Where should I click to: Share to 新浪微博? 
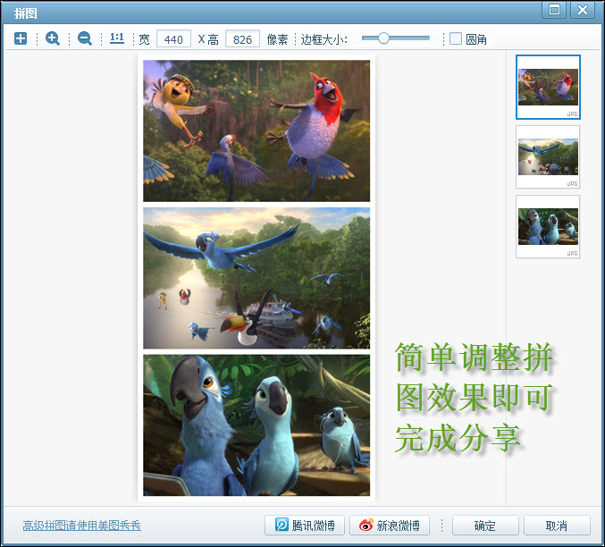point(390,526)
